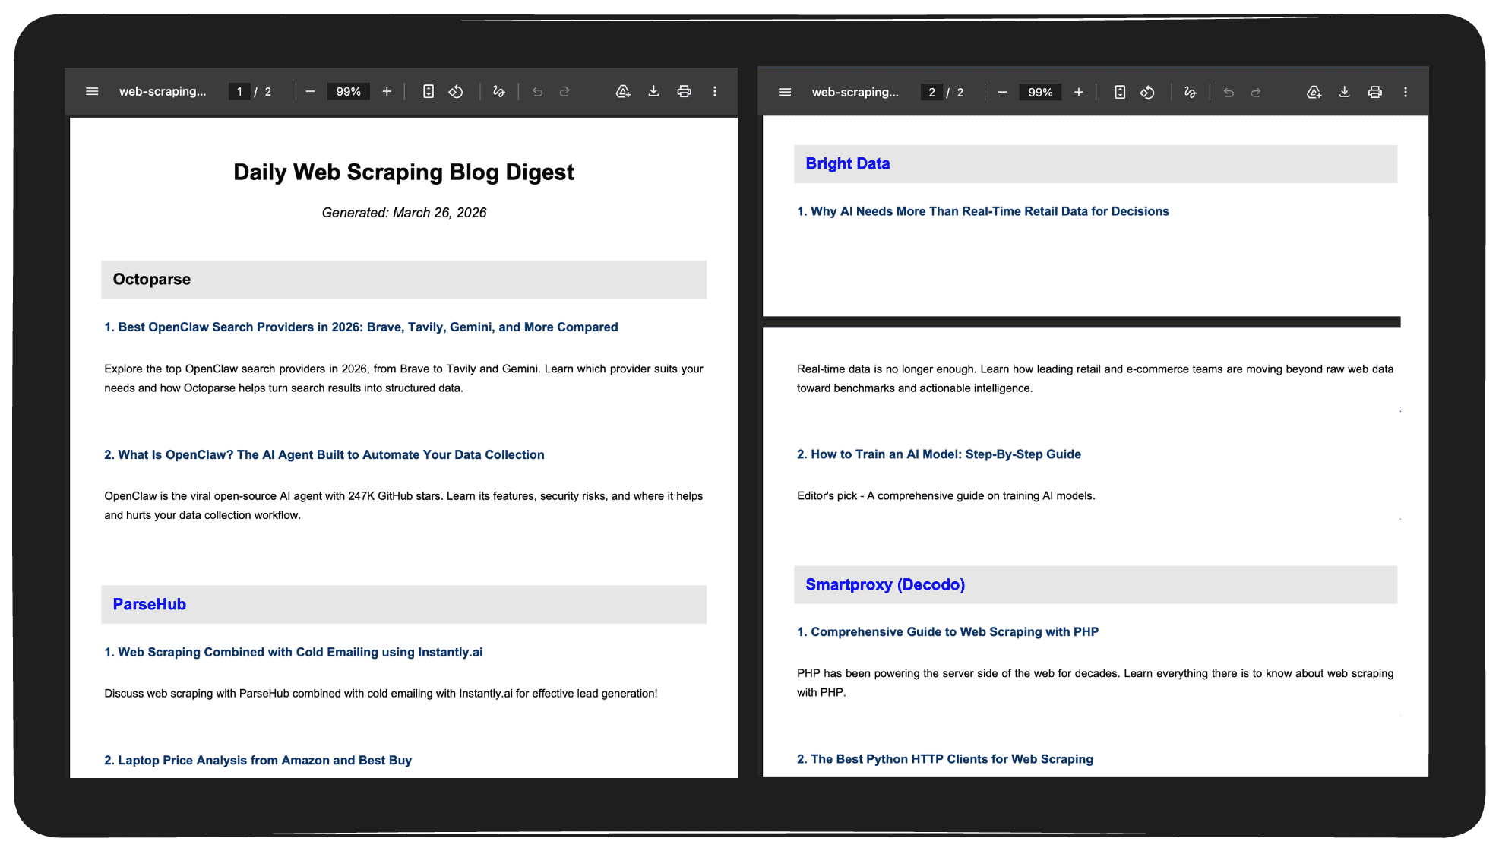This screenshot has width=1499, height=851.
Task: Open Web Scraping Combined with Cold Emailing link
Action: tap(293, 652)
